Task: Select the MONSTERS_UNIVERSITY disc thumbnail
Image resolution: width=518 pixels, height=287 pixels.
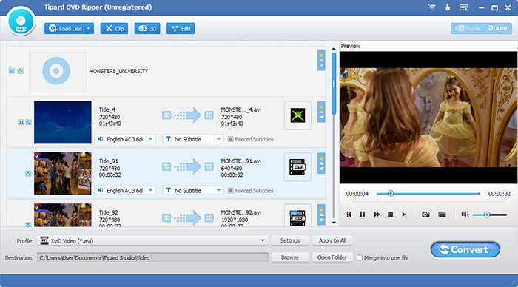Action: click(x=58, y=71)
